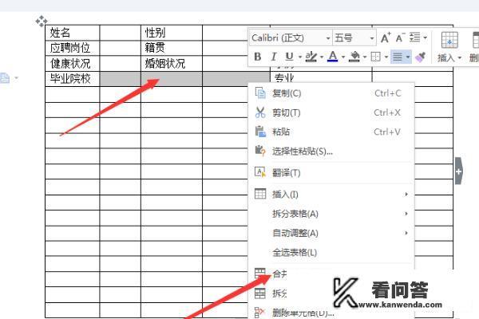This screenshot has width=479, height=319.
Task: Open the 插入 button dropdown label
Action: (449, 57)
